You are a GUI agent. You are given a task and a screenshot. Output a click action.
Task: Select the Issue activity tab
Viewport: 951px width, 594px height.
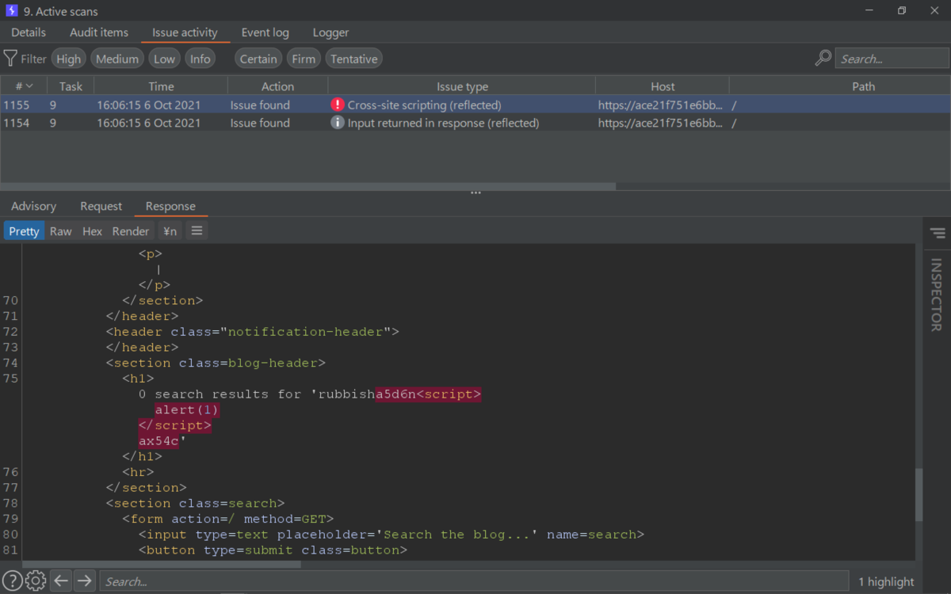pyautogui.click(x=185, y=32)
